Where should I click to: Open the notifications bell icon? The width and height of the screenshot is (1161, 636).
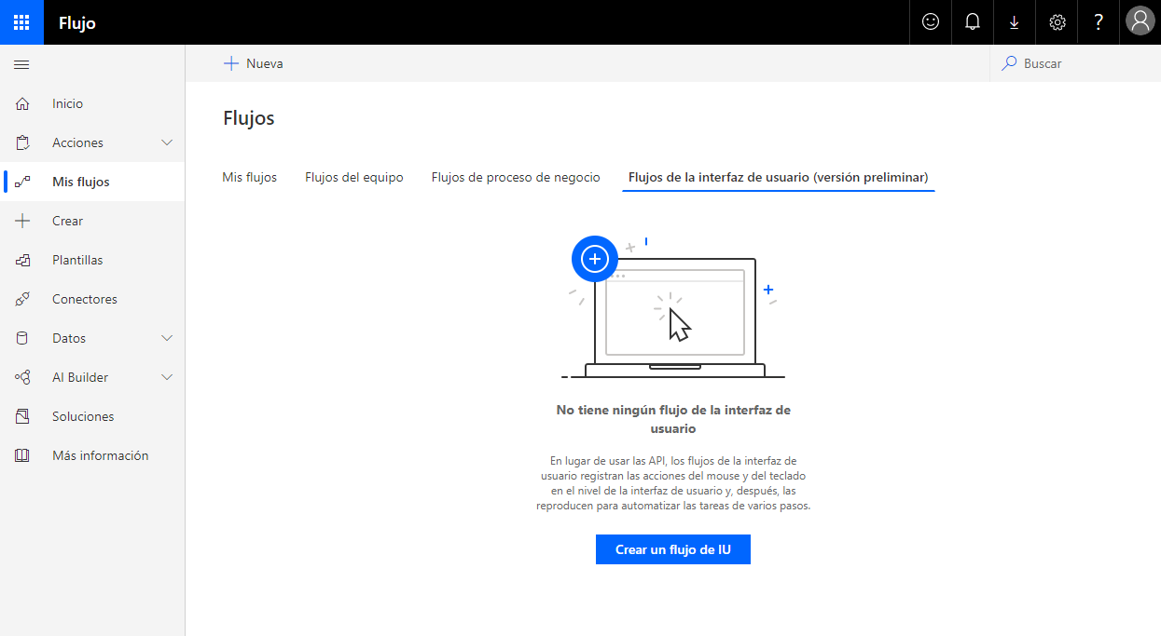pos(973,22)
